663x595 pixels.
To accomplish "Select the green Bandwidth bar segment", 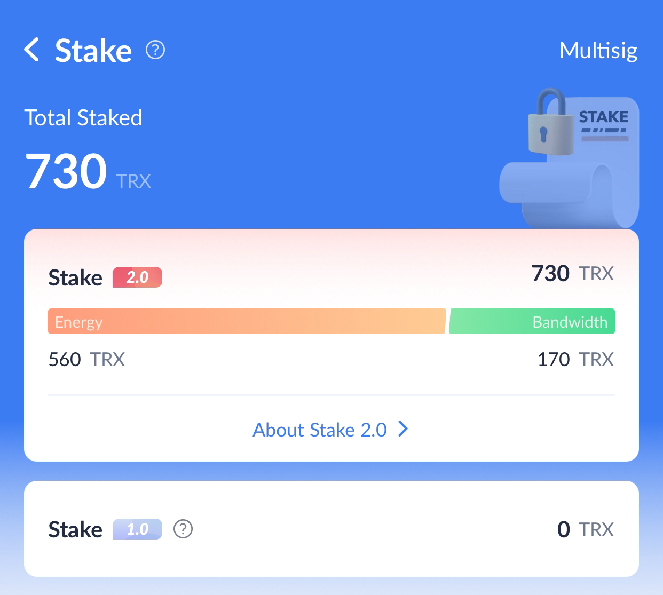I will pos(532,321).
